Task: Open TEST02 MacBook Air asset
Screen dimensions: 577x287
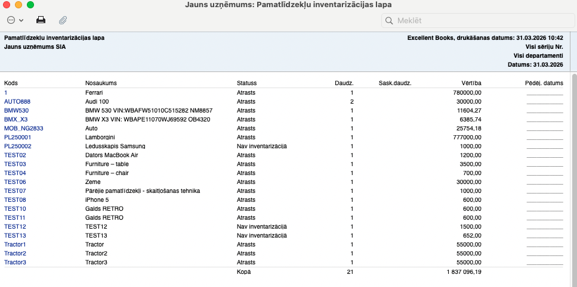Action: [x=15, y=155]
